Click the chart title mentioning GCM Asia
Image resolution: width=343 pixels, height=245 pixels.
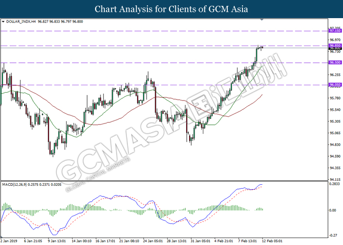(x=171, y=9)
